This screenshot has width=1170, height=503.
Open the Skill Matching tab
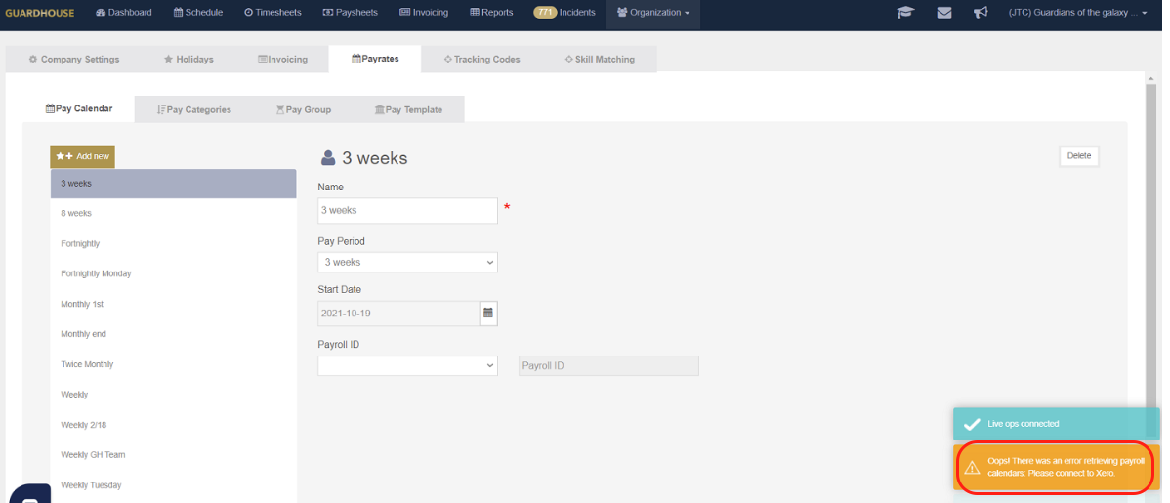600,59
